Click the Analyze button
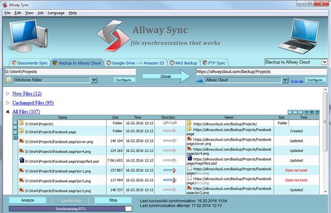The width and height of the screenshot is (331, 213). pyautogui.click(x=28, y=200)
